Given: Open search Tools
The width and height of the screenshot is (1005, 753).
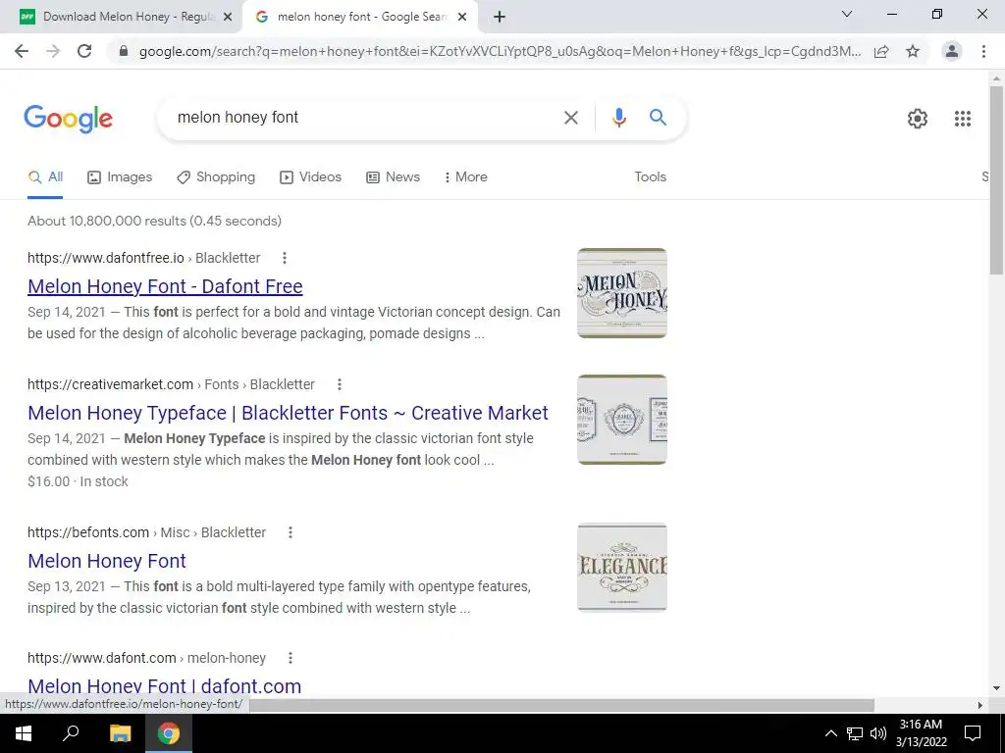Looking at the screenshot, I should (x=650, y=177).
